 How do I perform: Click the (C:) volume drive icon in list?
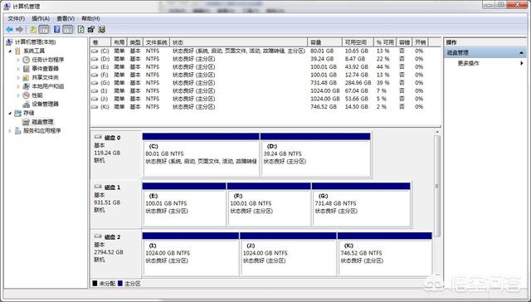95,51
